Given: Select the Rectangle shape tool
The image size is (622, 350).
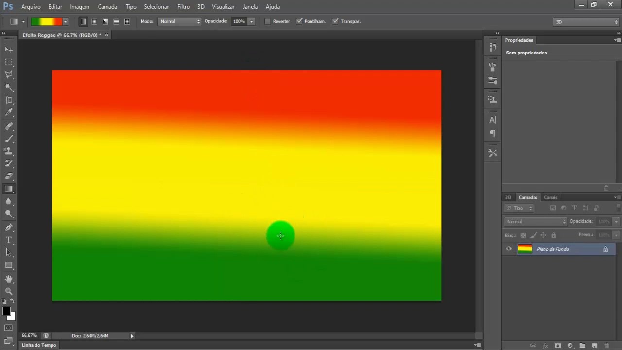Looking at the screenshot, I should click(9, 265).
